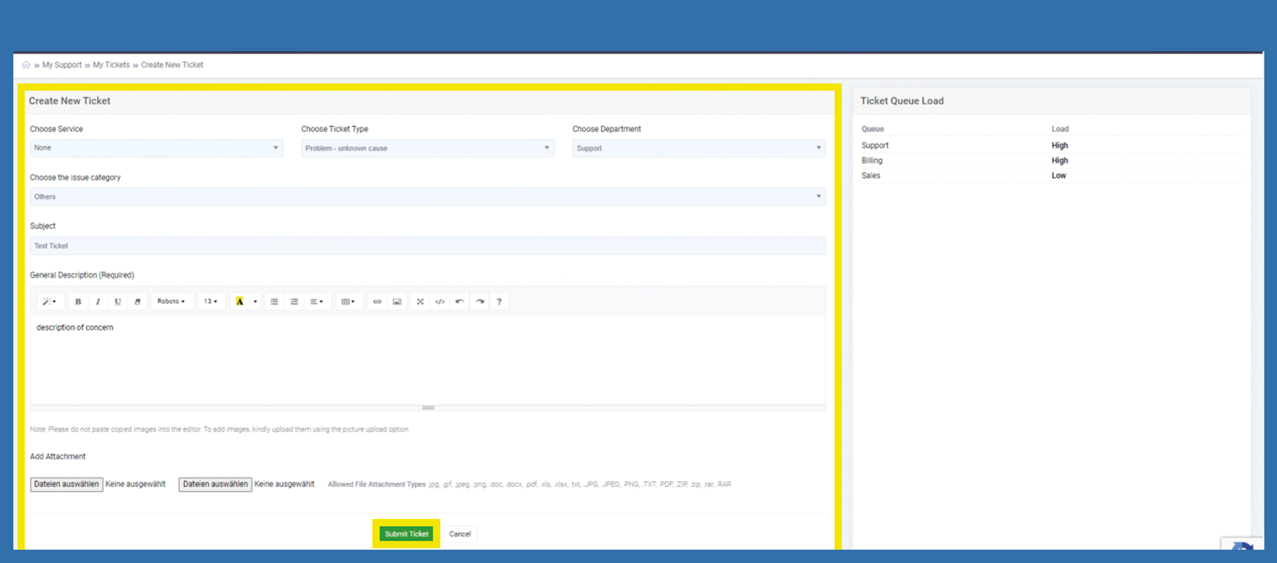This screenshot has height=563, width=1277.
Task: Open My Support breadcrumb link
Action: tap(62, 65)
